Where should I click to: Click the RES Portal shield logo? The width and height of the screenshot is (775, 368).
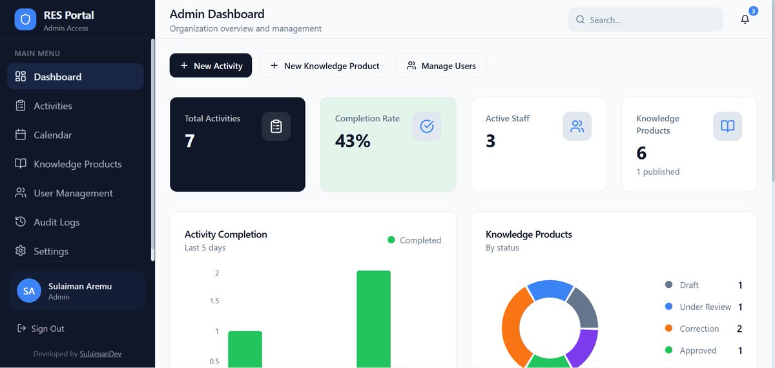(x=26, y=19)
